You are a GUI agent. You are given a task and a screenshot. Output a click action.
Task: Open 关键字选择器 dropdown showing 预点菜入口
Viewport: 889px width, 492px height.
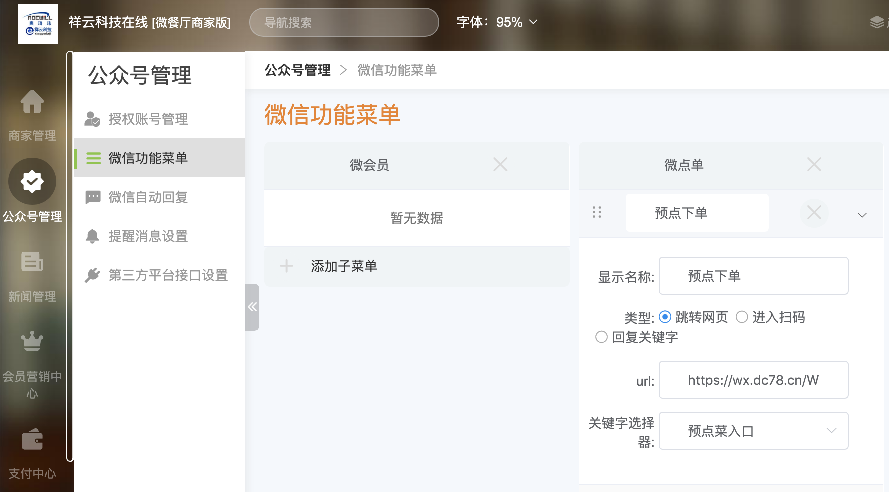753,431
